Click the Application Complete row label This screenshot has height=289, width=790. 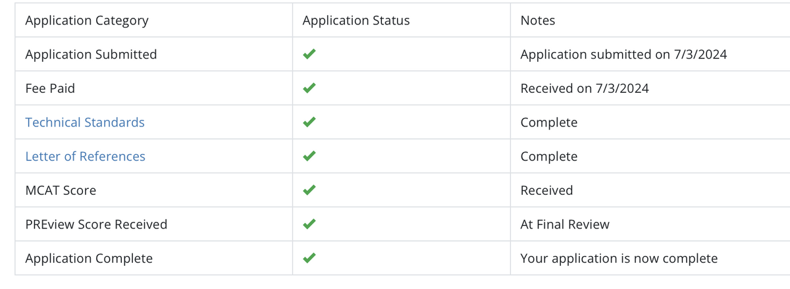click(x=89, y=259)
